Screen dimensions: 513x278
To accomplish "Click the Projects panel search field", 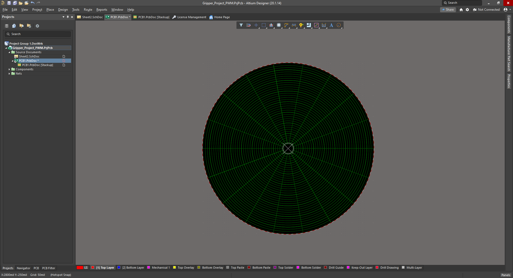I will point(38,34).
